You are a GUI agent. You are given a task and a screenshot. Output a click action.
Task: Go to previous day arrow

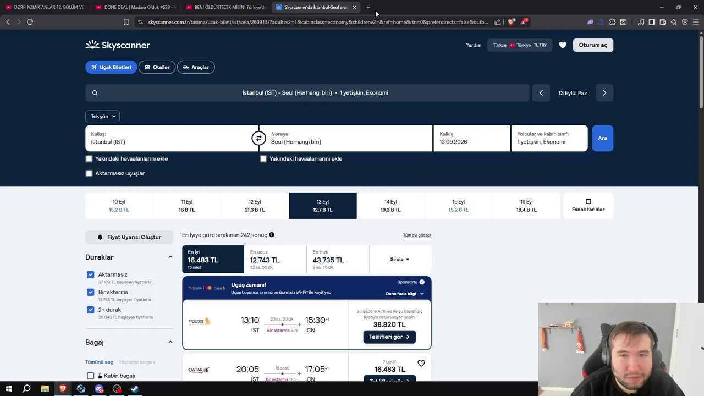pyautogui.click(x=541, y=93)
